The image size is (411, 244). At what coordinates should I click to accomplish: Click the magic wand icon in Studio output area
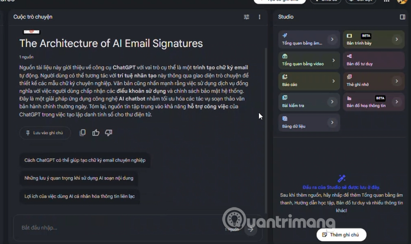(342, 178)
